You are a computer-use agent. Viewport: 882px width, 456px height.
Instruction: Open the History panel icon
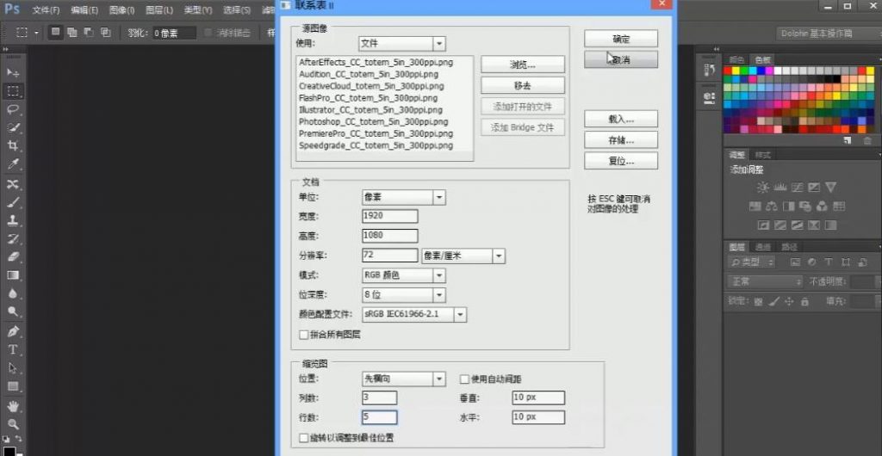pos(710,70)
